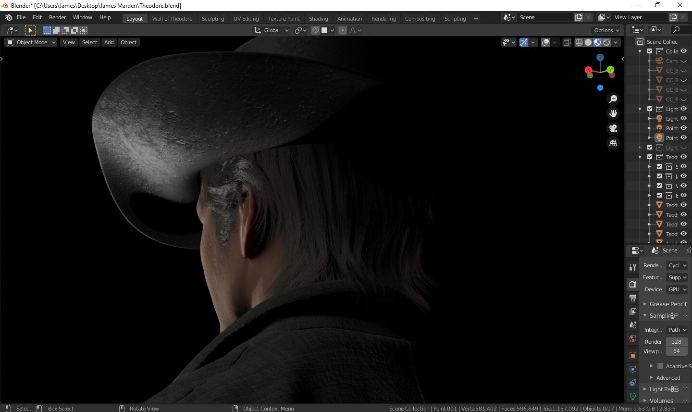Open Scene properties tab icon

[633, 325]
